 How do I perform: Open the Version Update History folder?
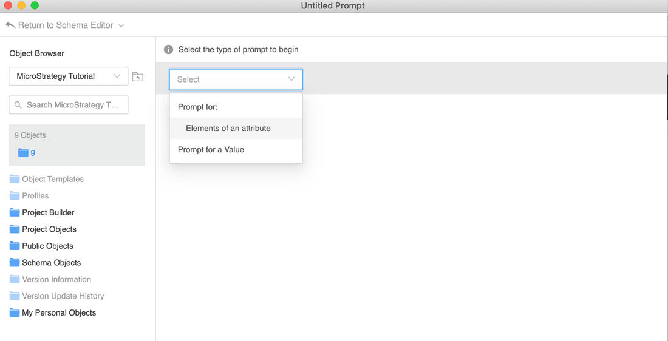tap(63, 296)
